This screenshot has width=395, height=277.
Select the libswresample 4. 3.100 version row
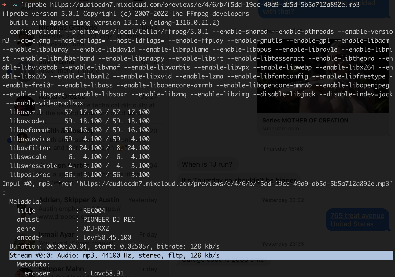tap(80, 166)
